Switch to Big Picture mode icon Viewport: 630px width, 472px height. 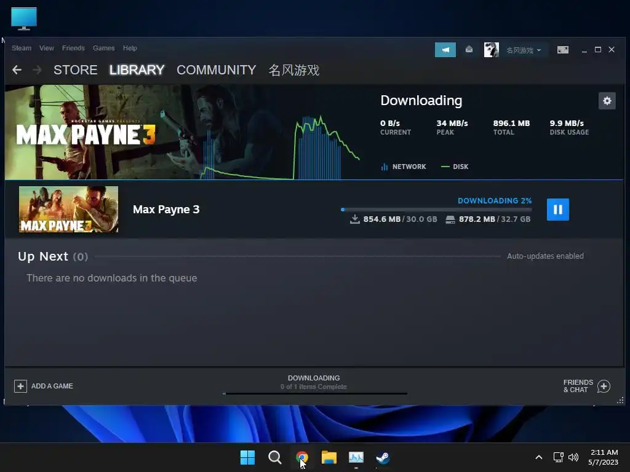pos(562,50)
